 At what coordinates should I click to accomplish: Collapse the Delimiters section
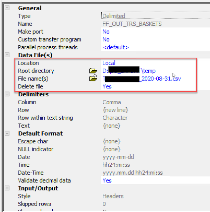(x=7, y=94)
